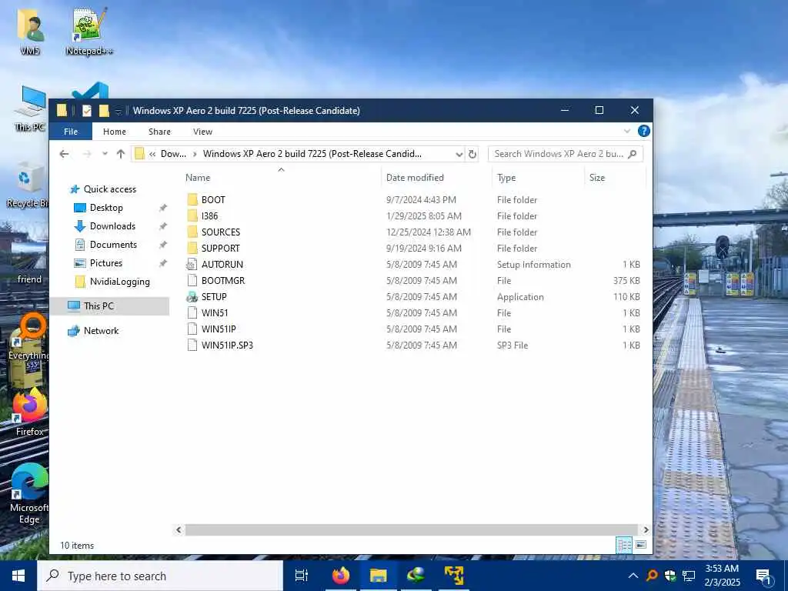Select Desktop in the navigation pane
Viewport: 788px width, 591px height.
(x=106, y=208)
